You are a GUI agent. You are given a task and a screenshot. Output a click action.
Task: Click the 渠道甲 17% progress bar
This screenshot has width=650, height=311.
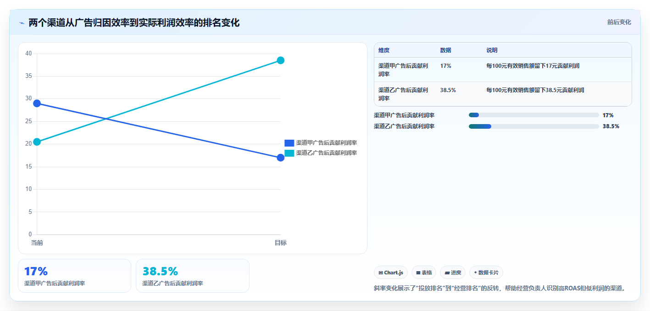tap(534, 115)
